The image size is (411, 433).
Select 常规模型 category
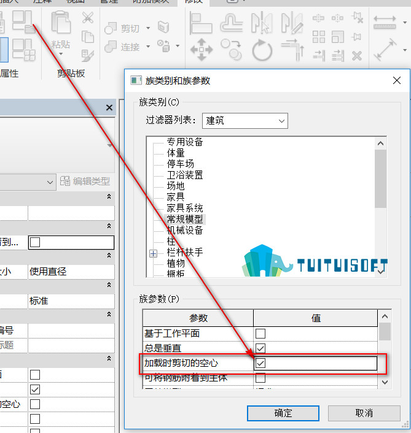pyautogui.click(x=185, y=220)
